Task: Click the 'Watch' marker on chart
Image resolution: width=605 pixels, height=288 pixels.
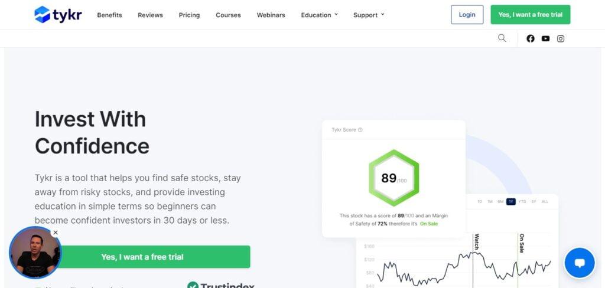Action: (x=477, y=242)
